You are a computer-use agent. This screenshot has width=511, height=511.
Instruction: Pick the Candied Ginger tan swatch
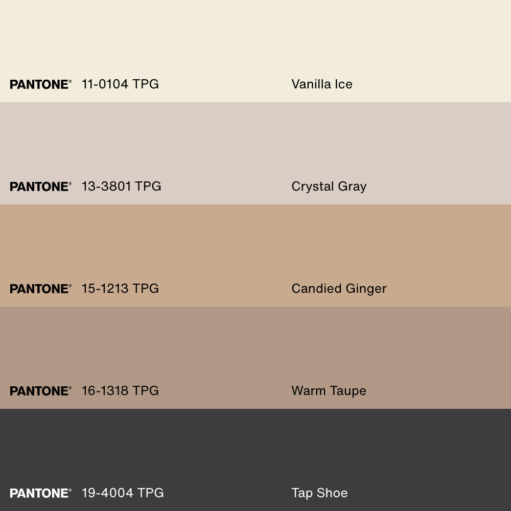255,245
